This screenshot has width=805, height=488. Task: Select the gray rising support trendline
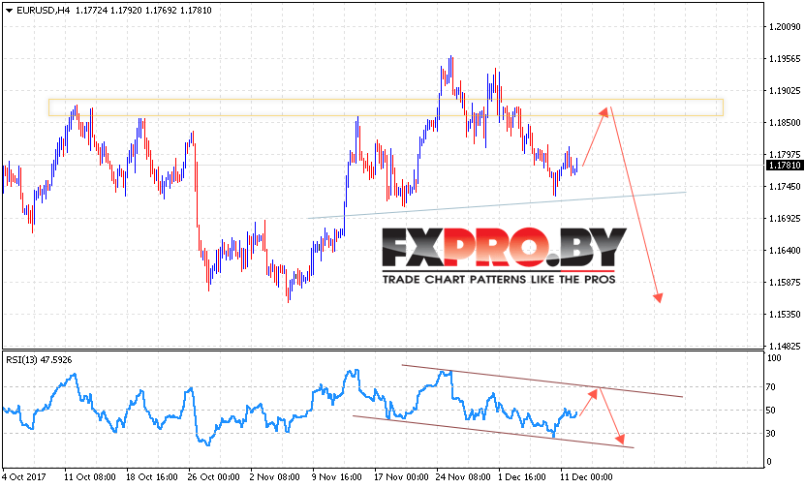[x=497, y=205]
